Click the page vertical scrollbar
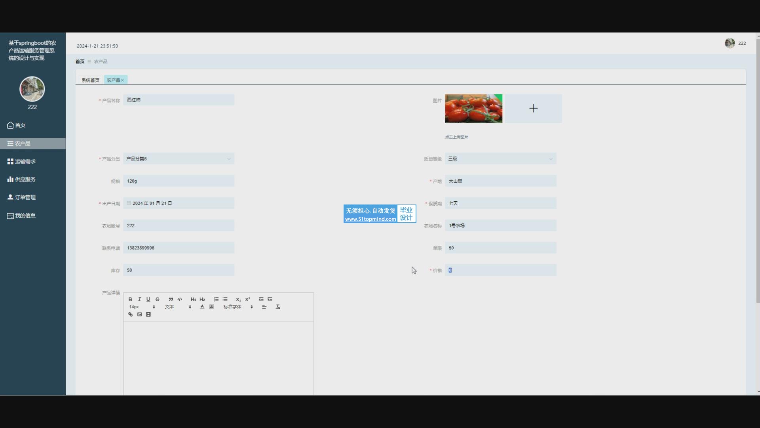 click(758, 170)
